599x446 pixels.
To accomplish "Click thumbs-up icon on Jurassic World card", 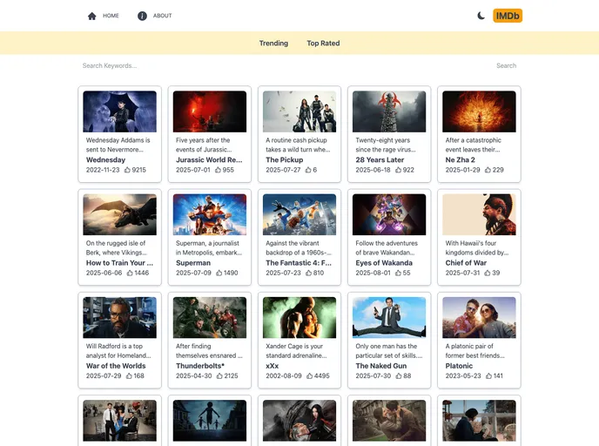I will (x=218, y=170).
